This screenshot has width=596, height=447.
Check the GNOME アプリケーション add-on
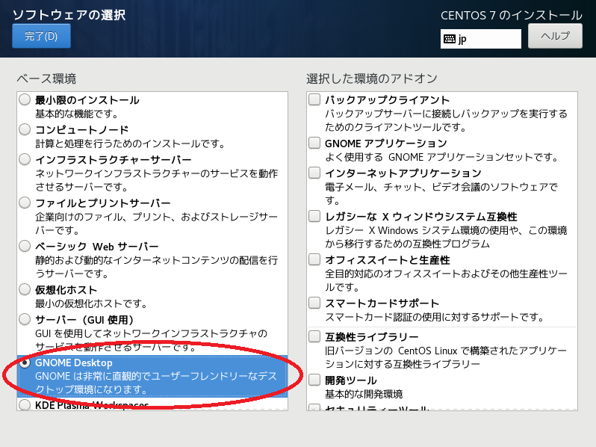[314, 143]
